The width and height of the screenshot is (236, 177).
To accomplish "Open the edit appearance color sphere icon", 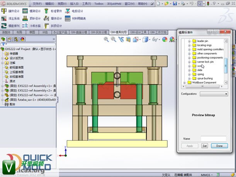I will (x=165, y=39).
